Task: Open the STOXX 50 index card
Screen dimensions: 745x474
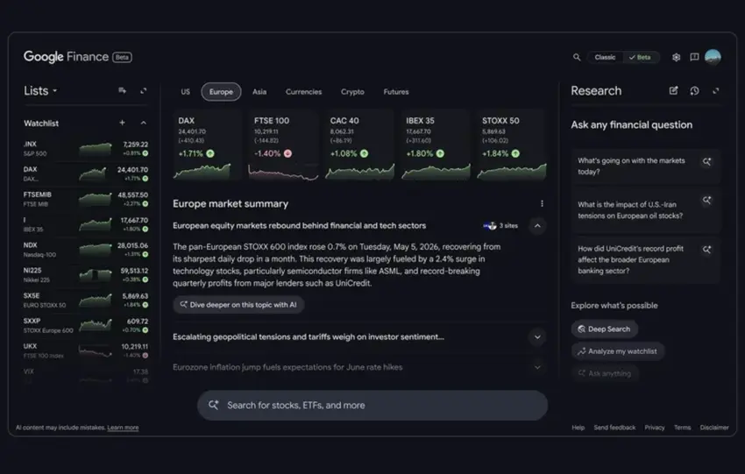Action: (x=512, y=145)
